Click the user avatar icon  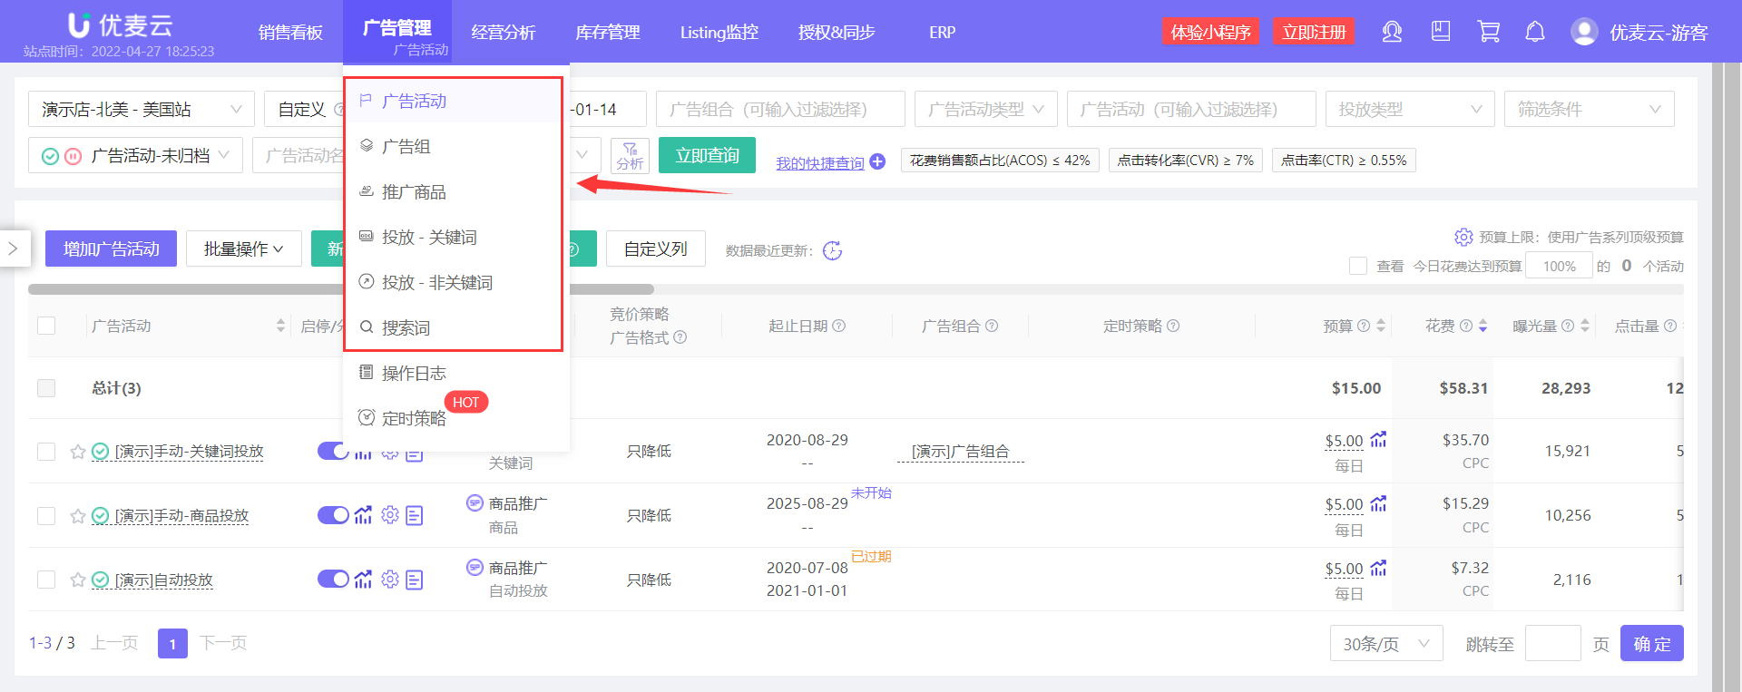point(1584,32)
